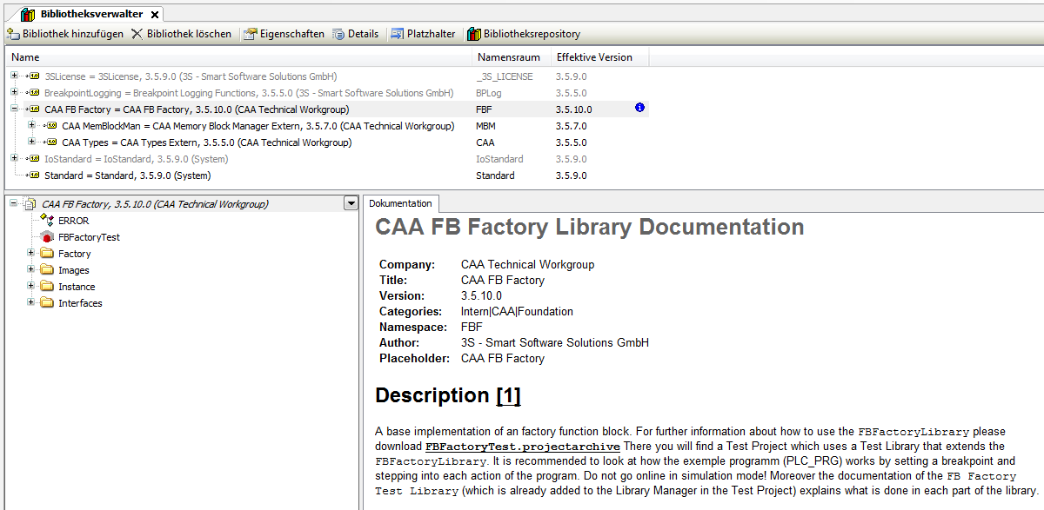Viewport: 1044px width, 510px height.
Task: Select the Standard library row
Action: pos(127,176)
